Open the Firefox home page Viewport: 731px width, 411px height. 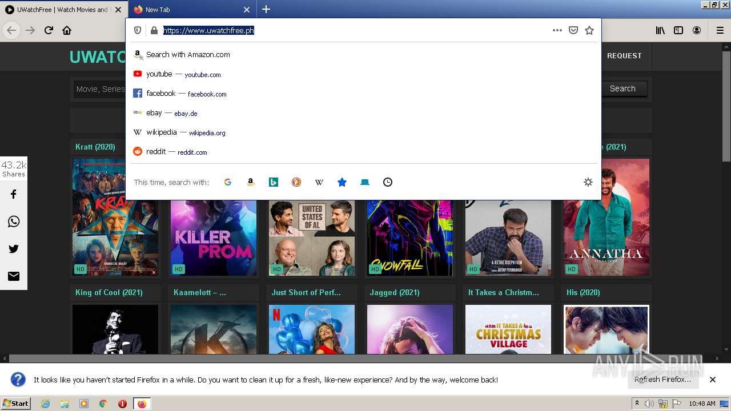pyautogui.click(x=67, y=30)
